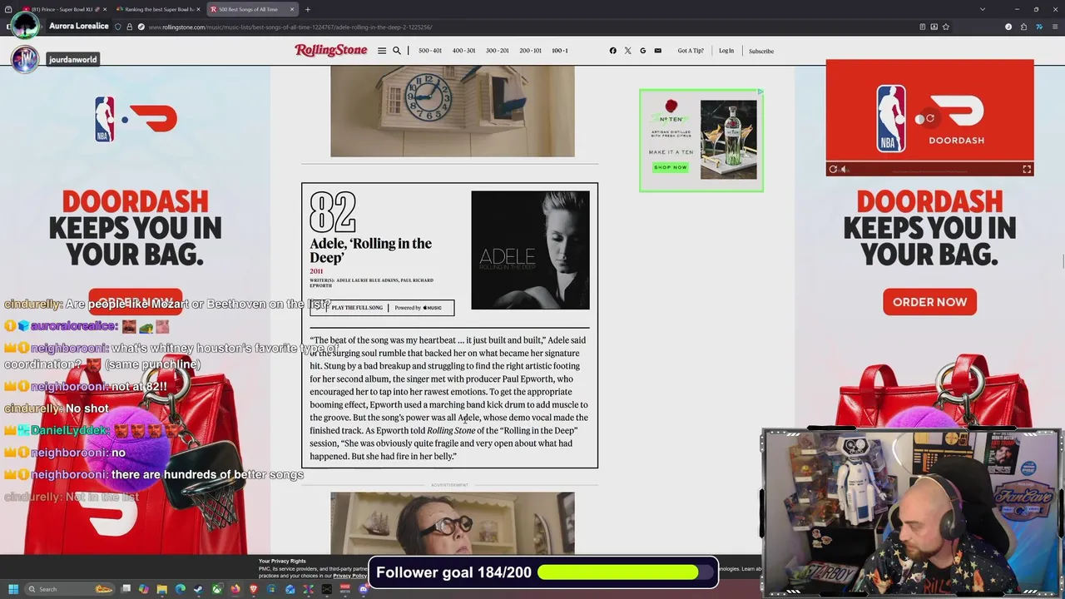Switch to Ranking the best Super Bowl tab

(158, 9)
